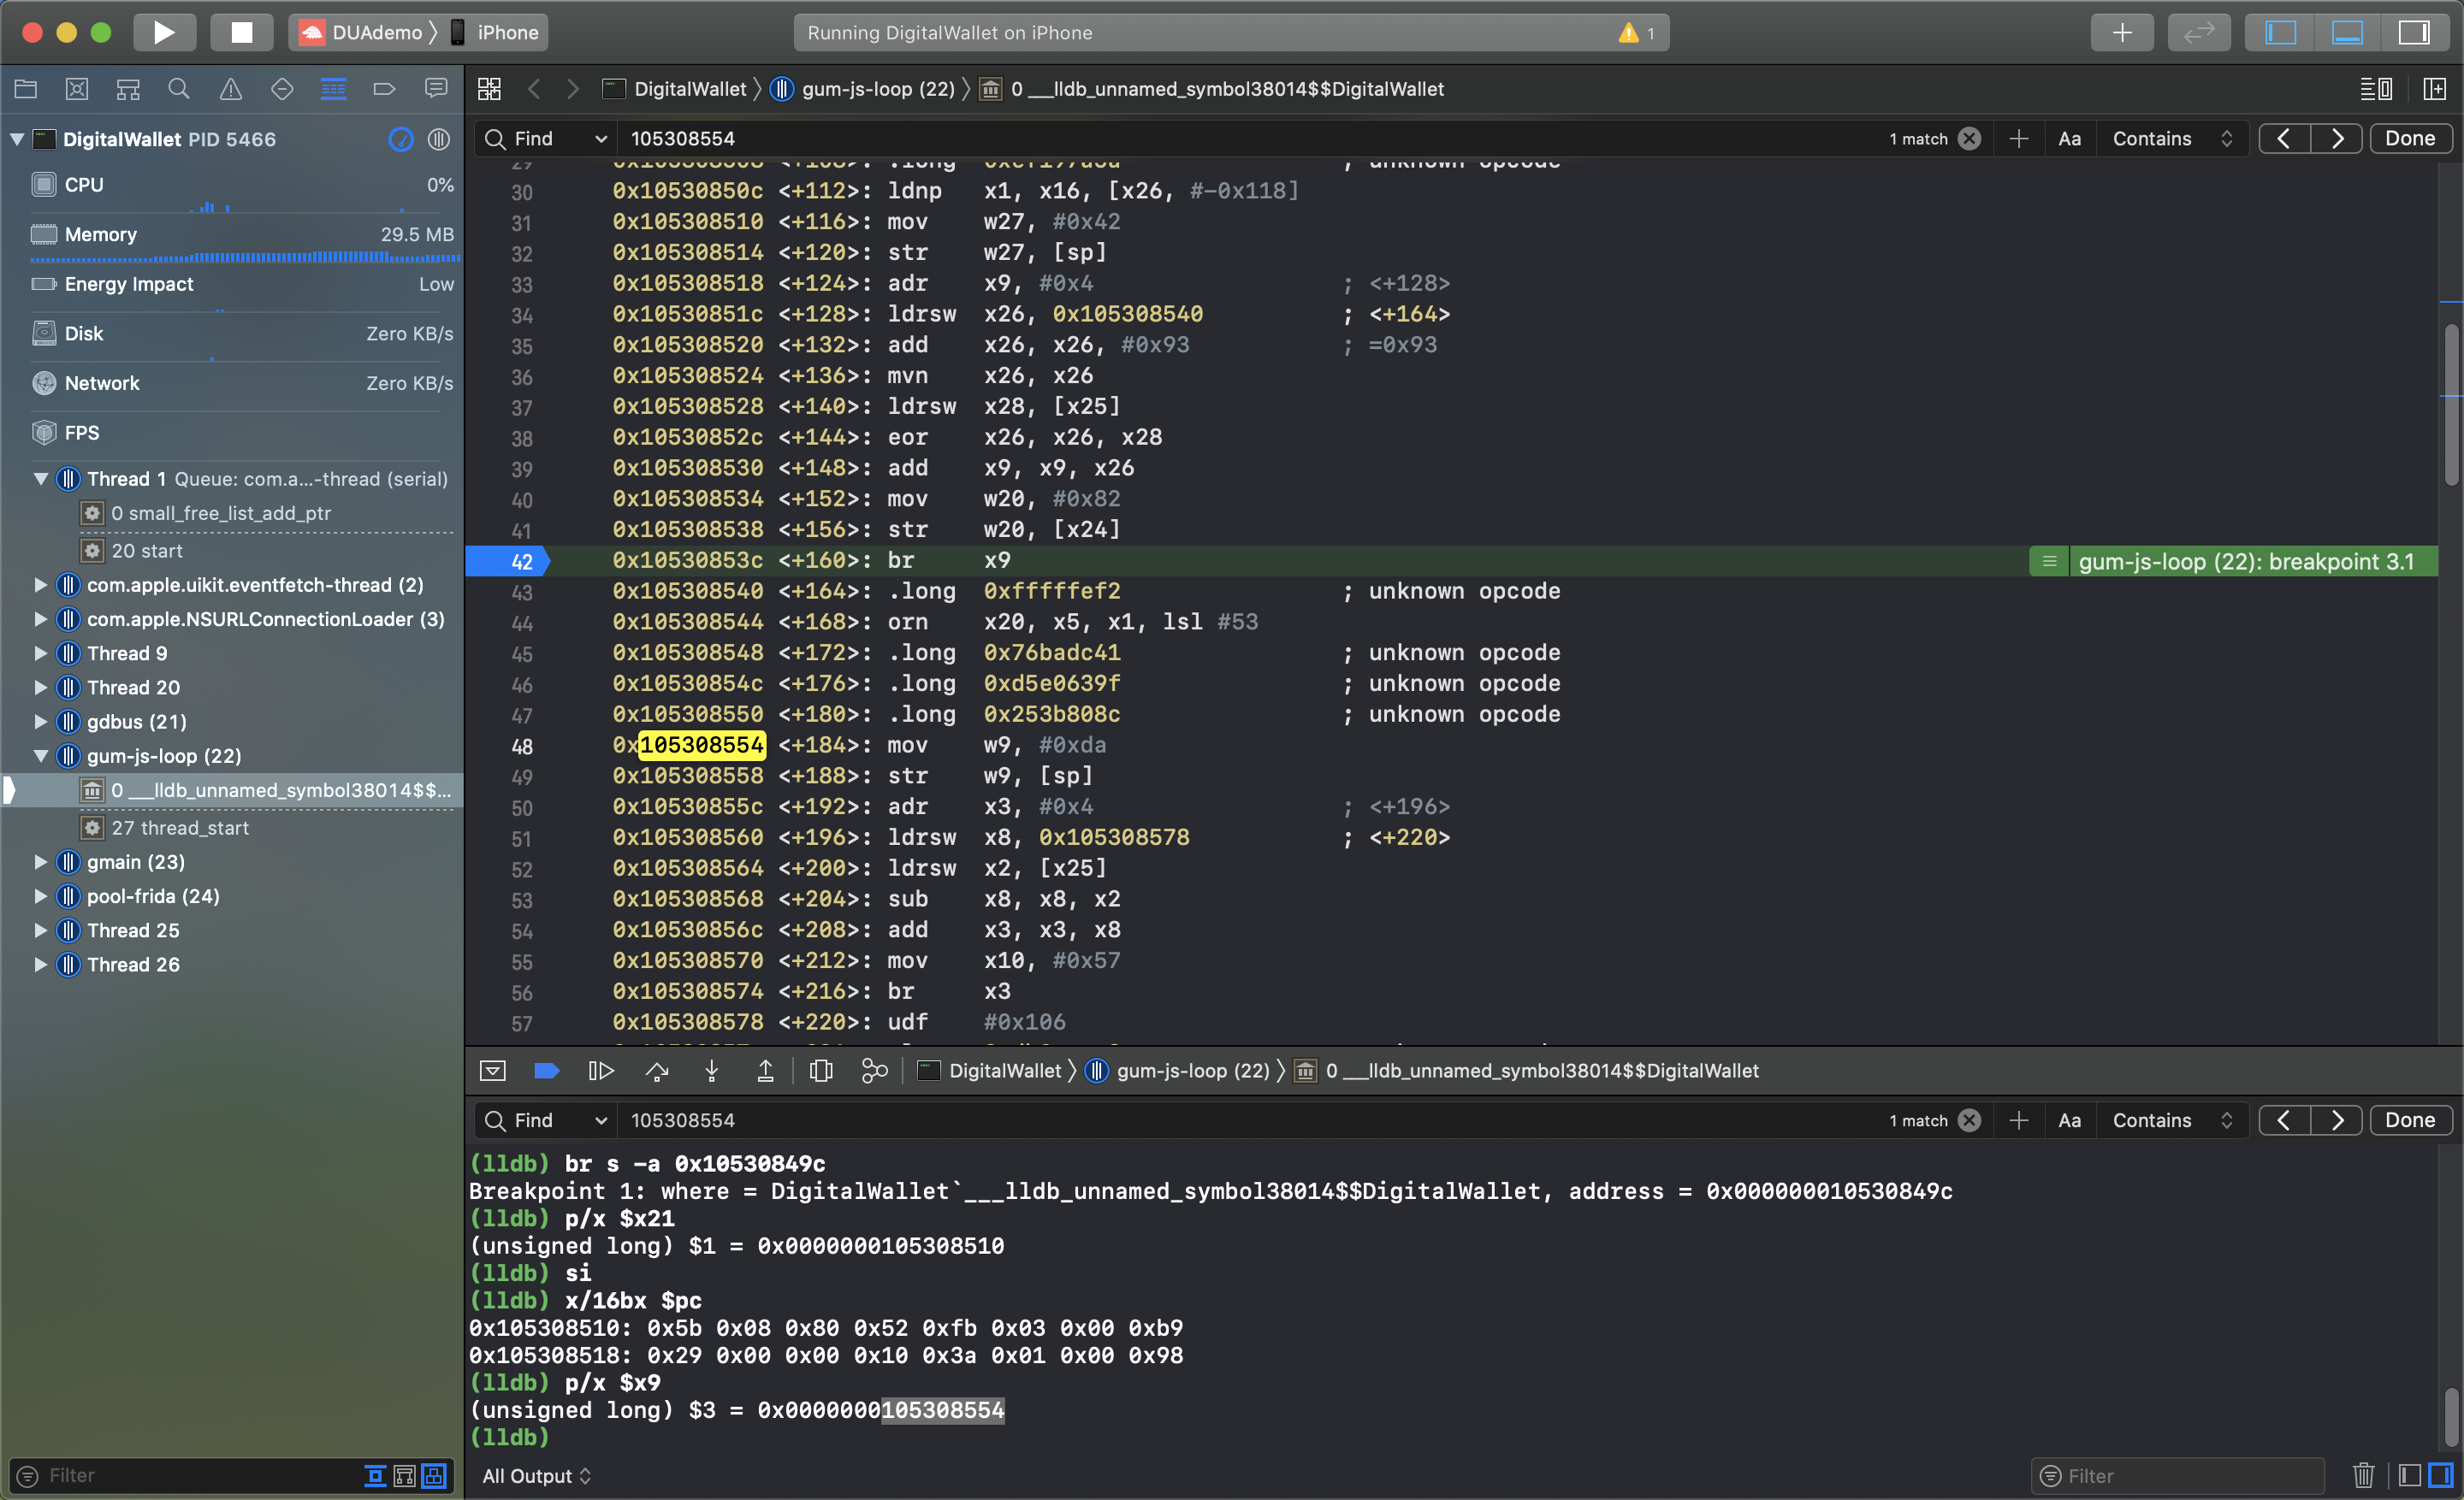The width and height of the screenshot is (2464, 1500).
Task: Select the 27 thread_start stack frame
Action: (x=180, y=828)
